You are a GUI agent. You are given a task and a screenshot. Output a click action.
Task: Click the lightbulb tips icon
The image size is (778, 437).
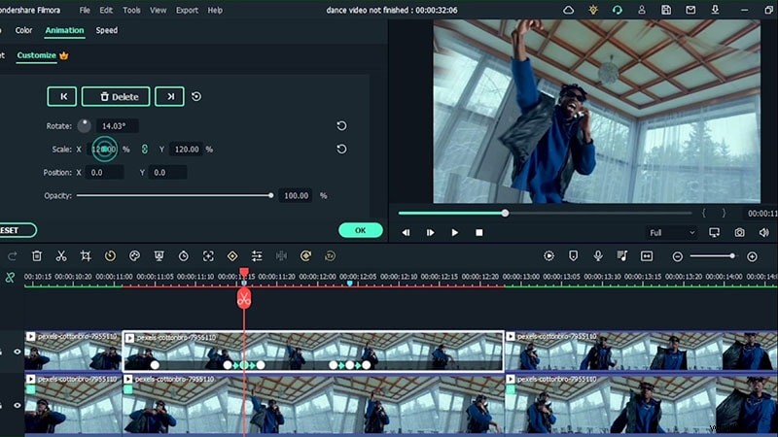click(x=593, y=10)
